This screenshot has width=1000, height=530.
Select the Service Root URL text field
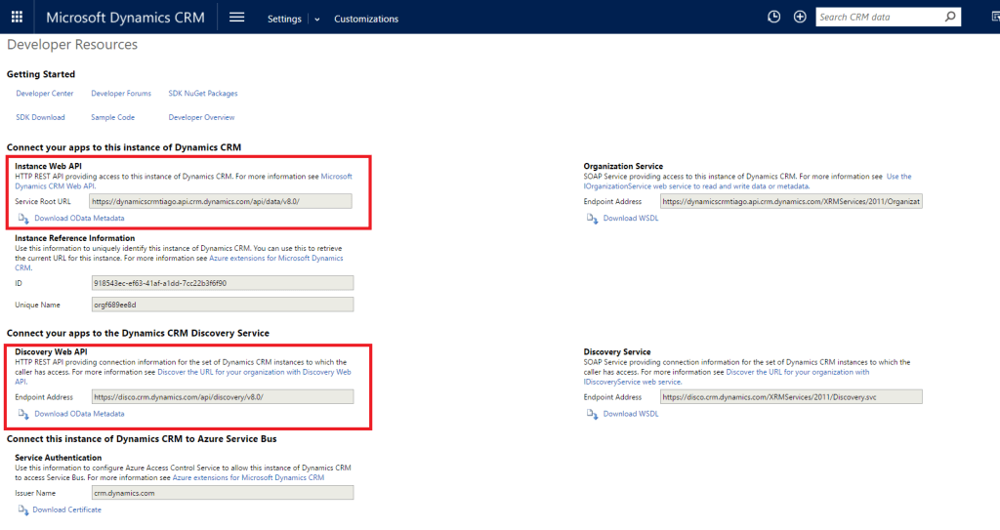tap(221, 201)
